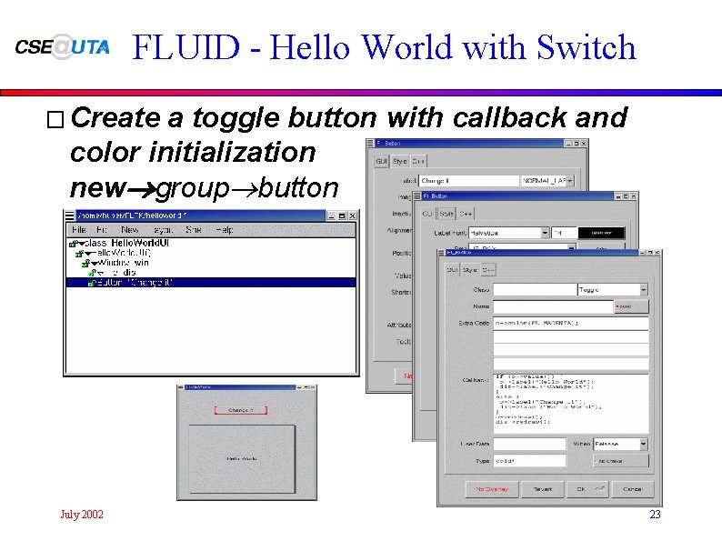Switch to Style tab in rear Fl Button dialog

pyautogui.click(x=400, y=161)
